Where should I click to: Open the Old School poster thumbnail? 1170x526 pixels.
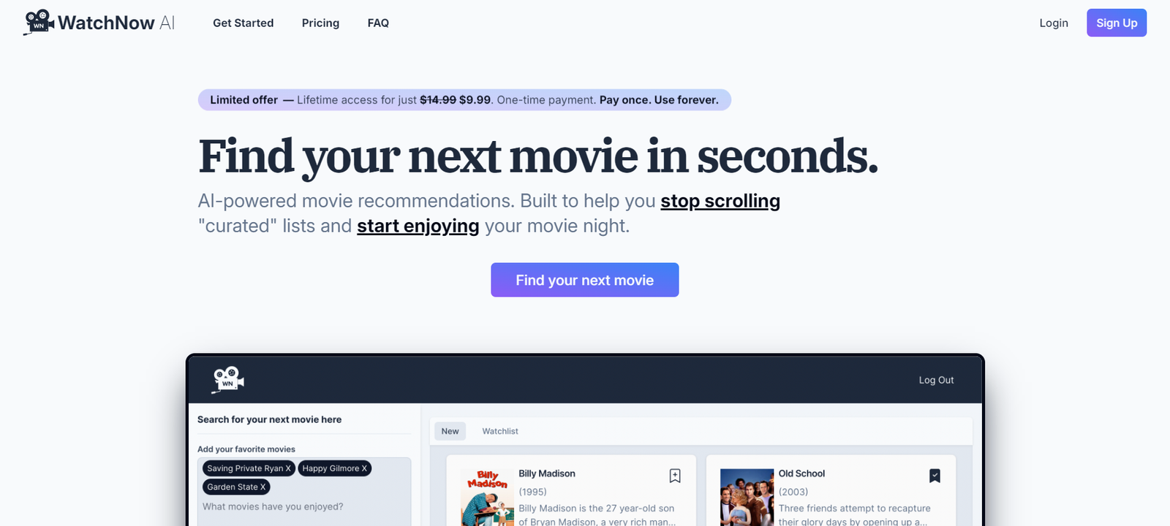(x=746, y=498)
